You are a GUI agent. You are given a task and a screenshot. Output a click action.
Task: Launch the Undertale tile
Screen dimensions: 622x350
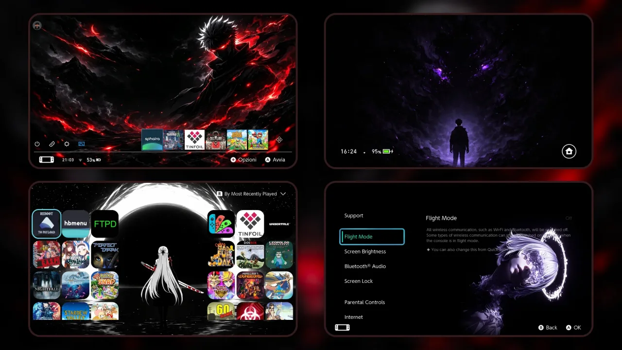[x=279, y=224]
